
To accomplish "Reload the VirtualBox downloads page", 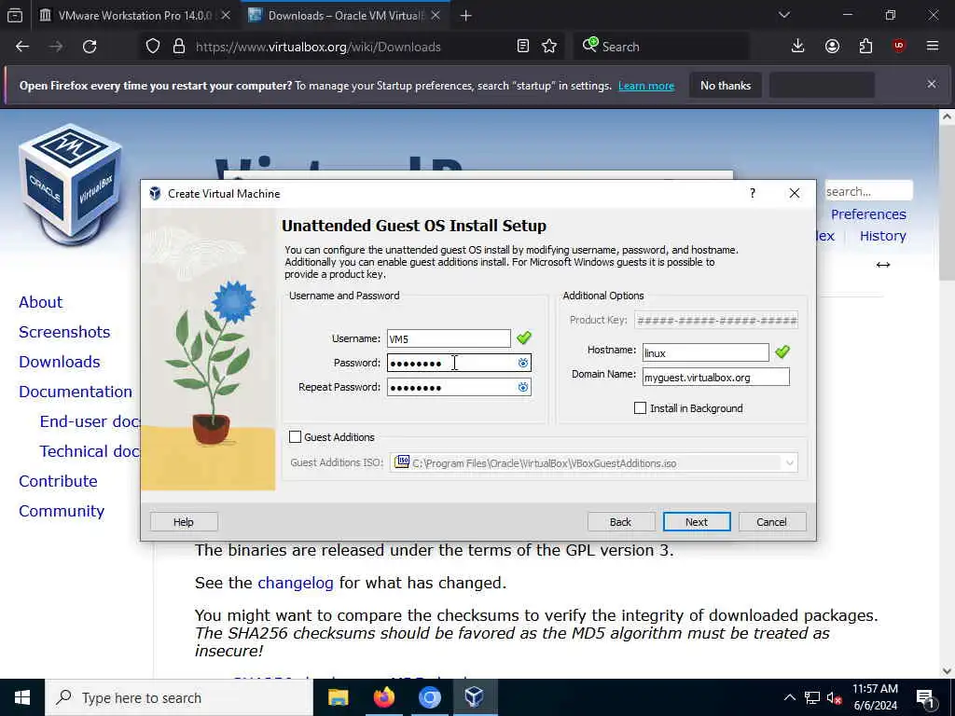I will click(x=90, y=47).
